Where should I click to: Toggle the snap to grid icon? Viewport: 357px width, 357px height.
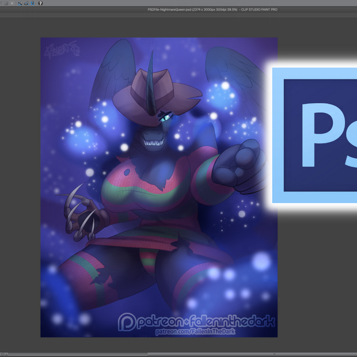coord(33,3)
